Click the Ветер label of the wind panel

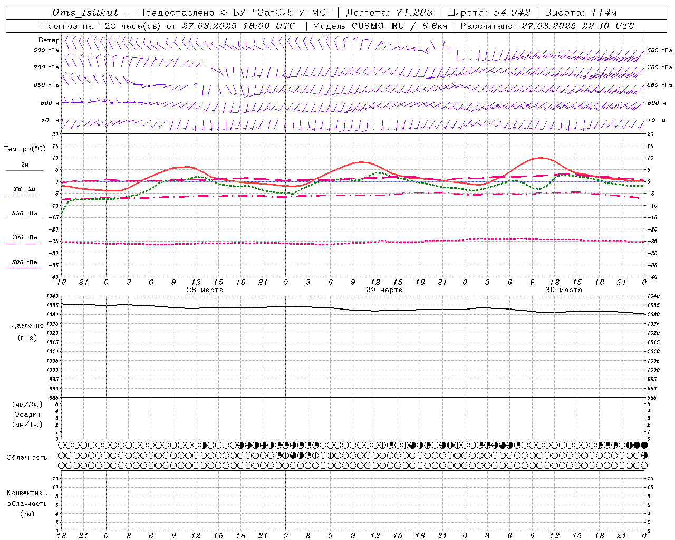tap(49, 40)
